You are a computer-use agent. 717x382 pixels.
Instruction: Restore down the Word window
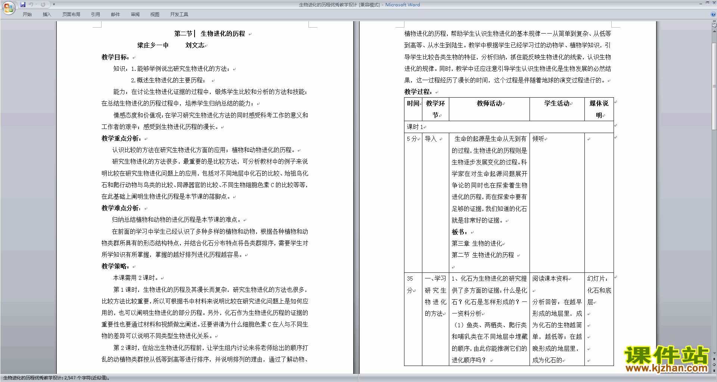707,3
